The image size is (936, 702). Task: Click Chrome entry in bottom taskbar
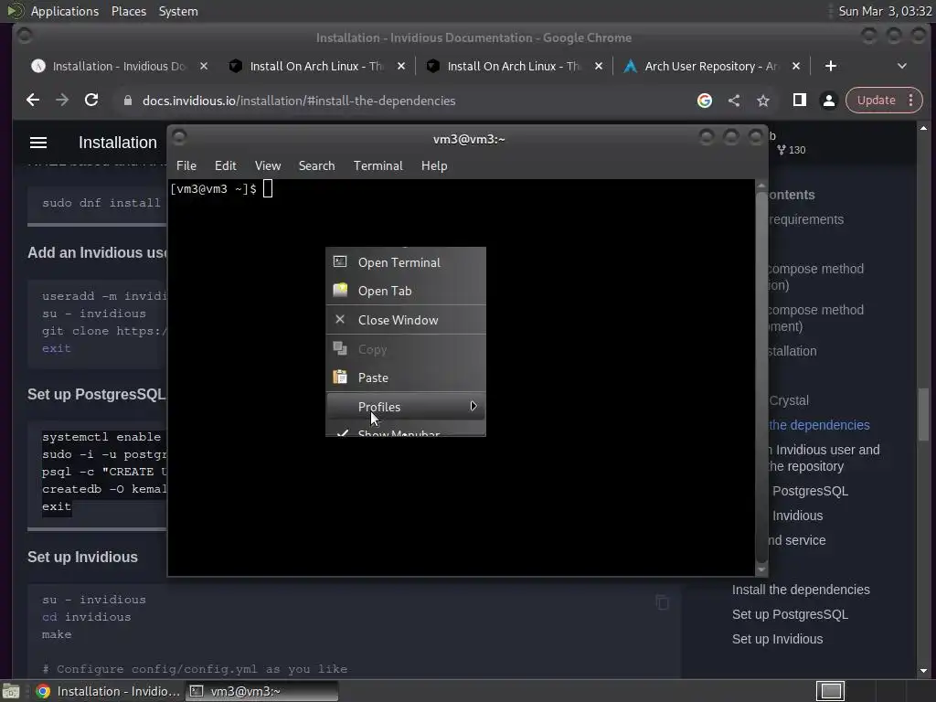[109, 691]
